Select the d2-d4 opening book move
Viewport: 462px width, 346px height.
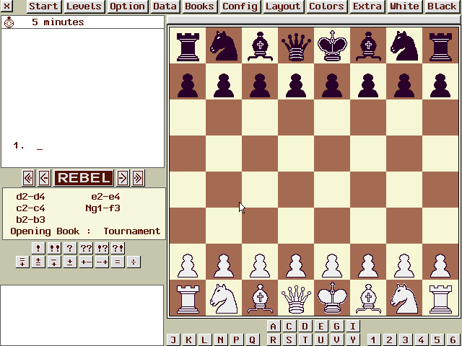tap(30, 197)
